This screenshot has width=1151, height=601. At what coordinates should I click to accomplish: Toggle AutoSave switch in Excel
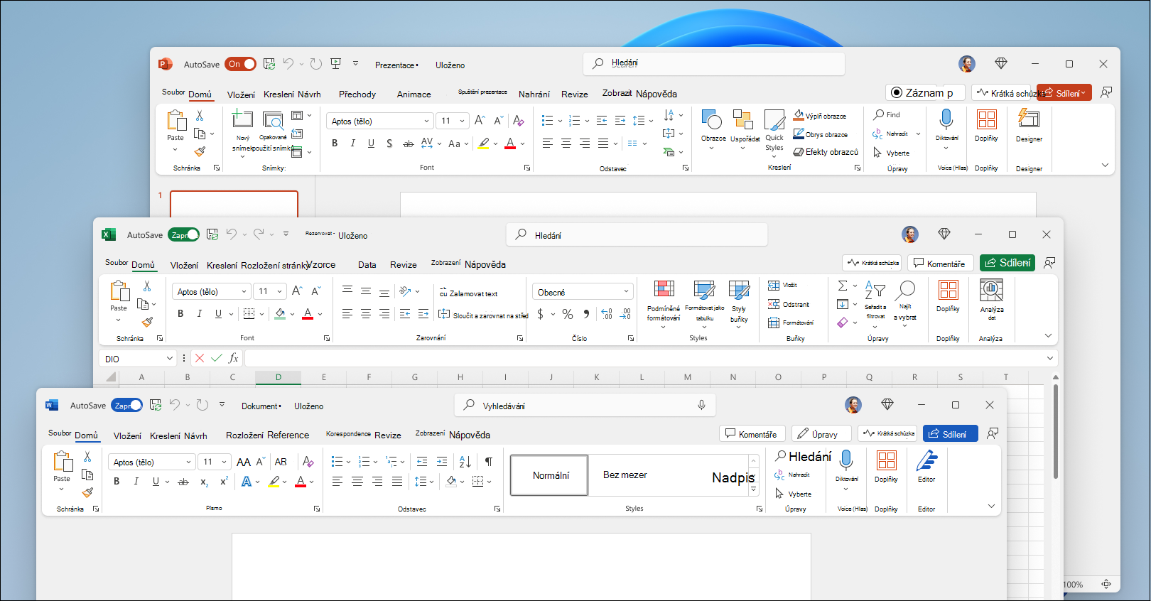tap(184, 234)
